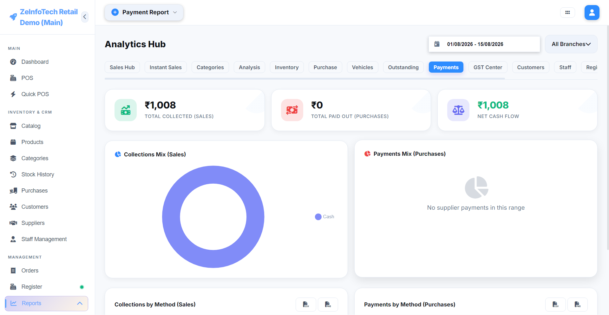Export Payments by Method as PNG
The image size is (609, 315).
coord(578,305)
